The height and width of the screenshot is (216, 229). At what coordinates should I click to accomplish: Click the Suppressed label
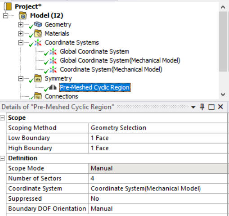[25, 198]
